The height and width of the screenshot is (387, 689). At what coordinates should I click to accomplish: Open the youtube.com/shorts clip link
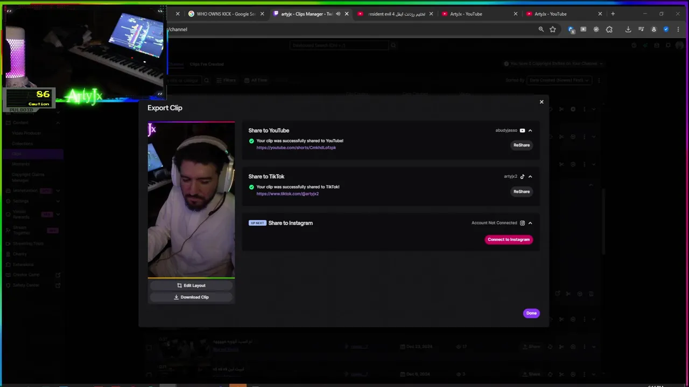pyautogui.click(x=296, y=148)
